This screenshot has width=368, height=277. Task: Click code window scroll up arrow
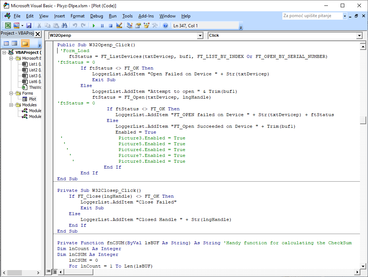(363, 47)
